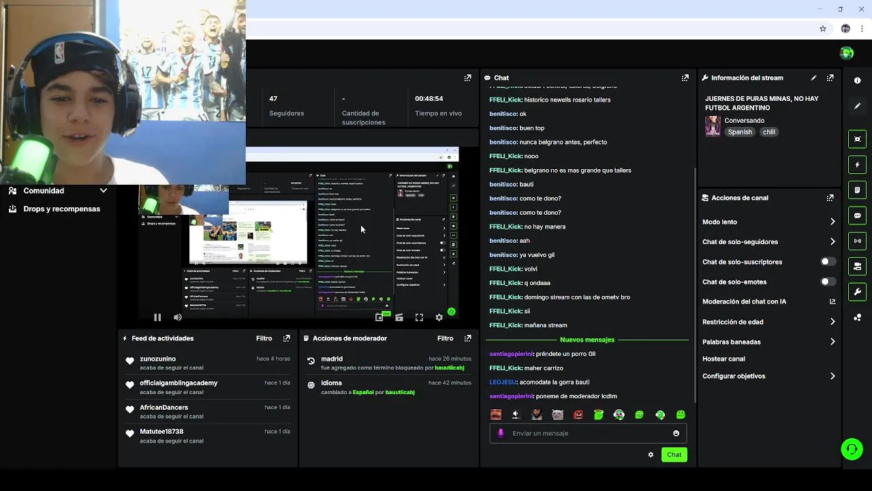The image size is (872, 491).
Task: Toggle theater mode in preview player
Action: coord(399,317)
